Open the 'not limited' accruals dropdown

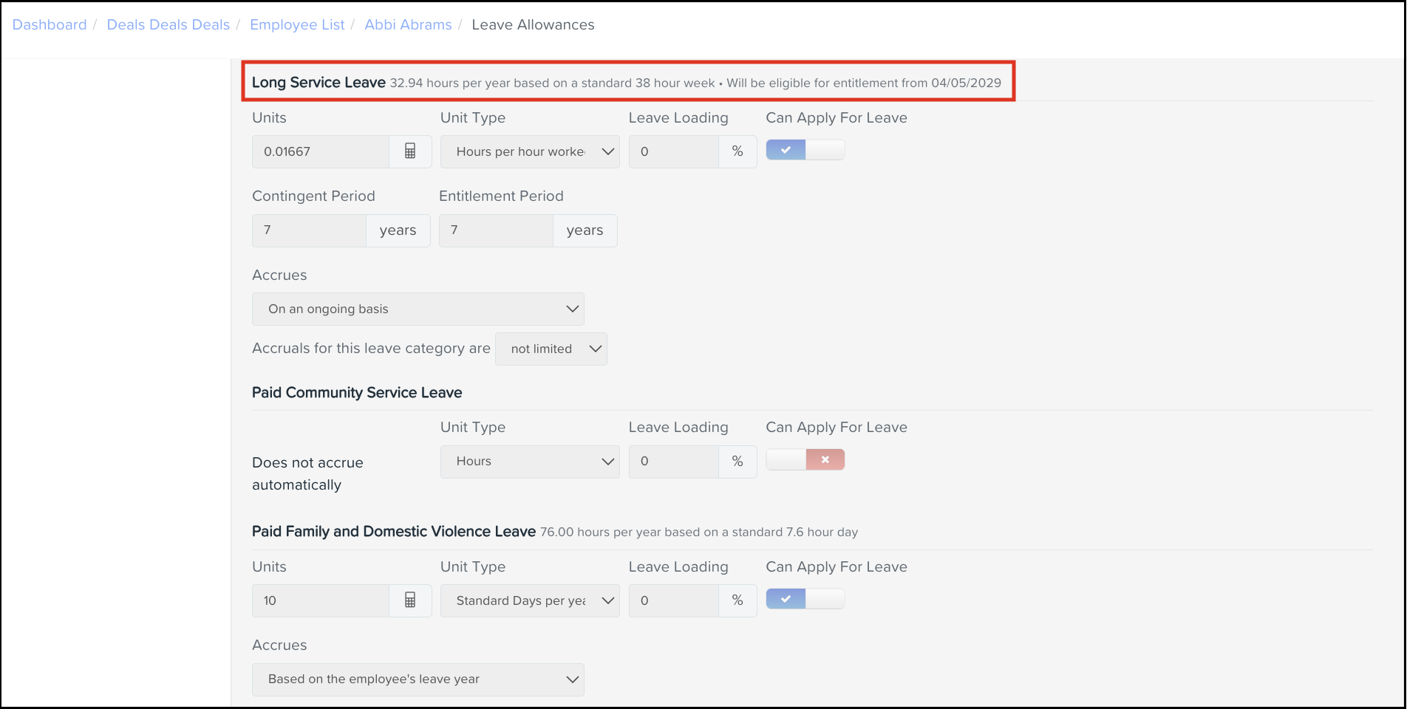coord(551,349)
